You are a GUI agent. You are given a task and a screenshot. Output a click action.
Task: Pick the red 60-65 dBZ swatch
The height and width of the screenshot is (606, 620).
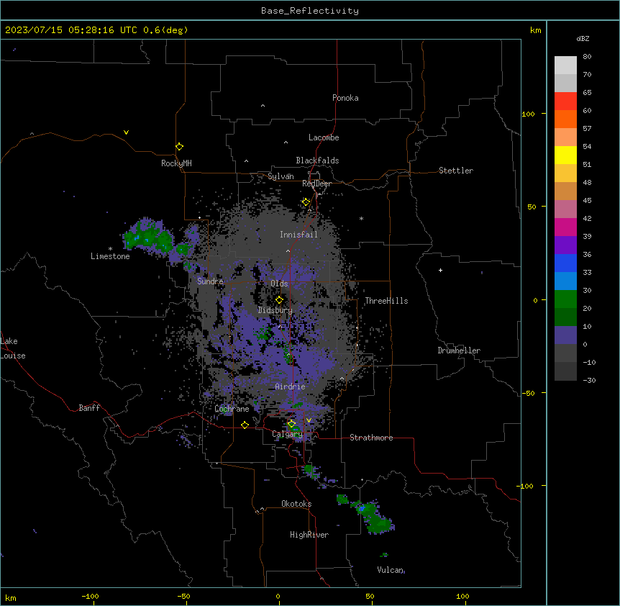565,101
